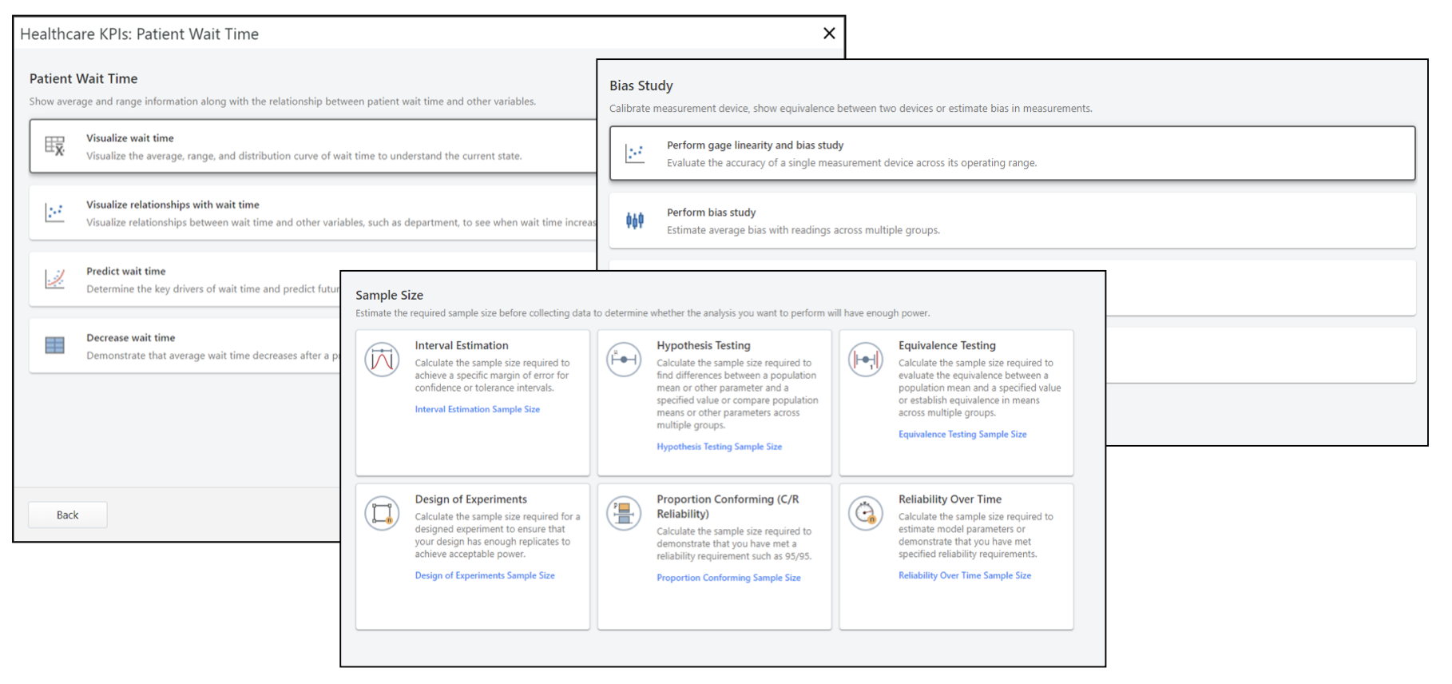This screenshot has height=684, width=1452.
Task: Click the Sample Size panel heading
Action: (390, 295)
